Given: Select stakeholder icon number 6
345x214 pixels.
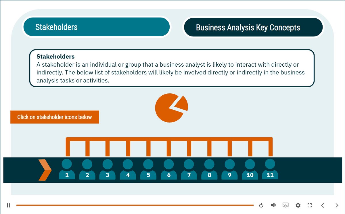Looking at the screenshot, I should 169,170.
